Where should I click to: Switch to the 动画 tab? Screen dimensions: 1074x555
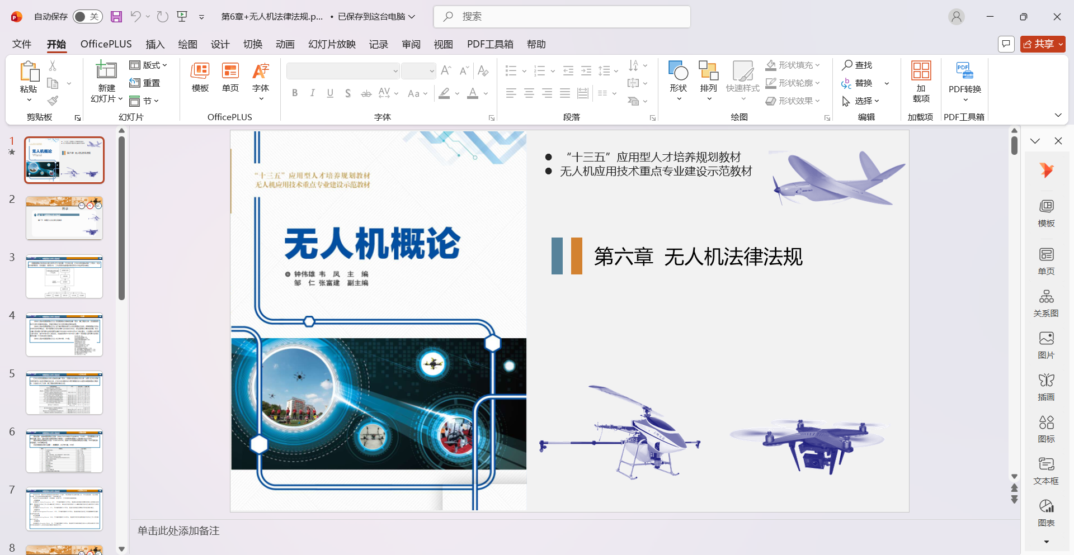coord(285,44)
